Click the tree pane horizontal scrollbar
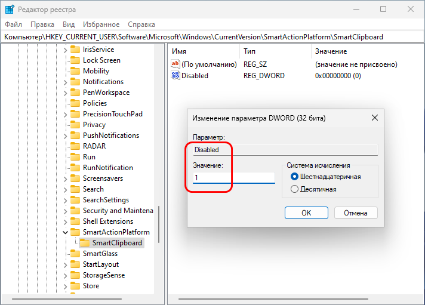Screen dimensions: 425x305 67,299
